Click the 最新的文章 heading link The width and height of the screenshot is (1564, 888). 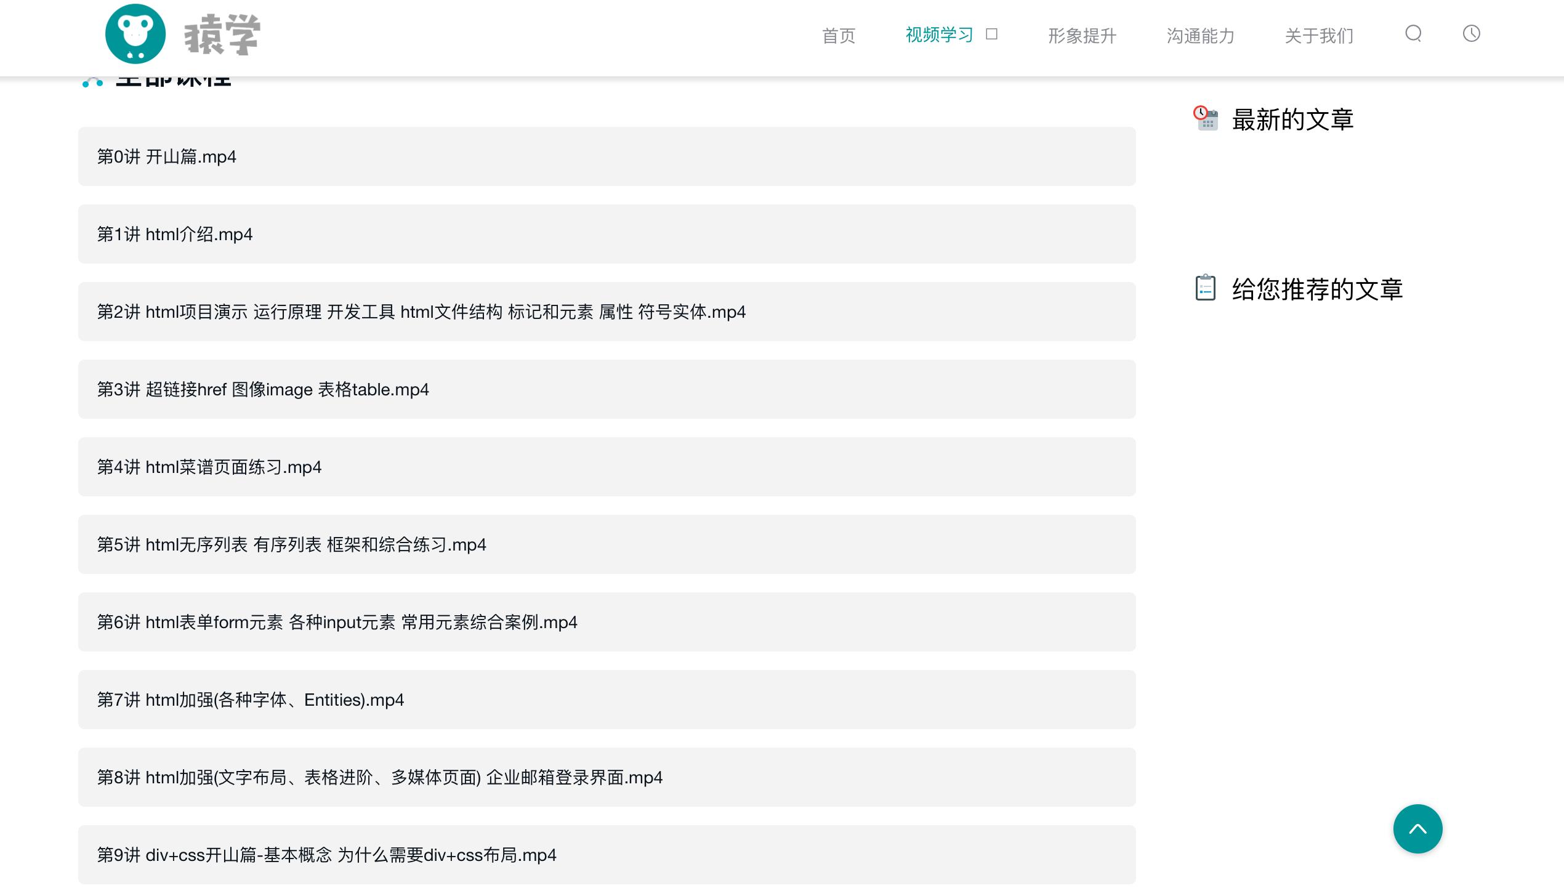pyautogui.click(x=1292, y=119)
